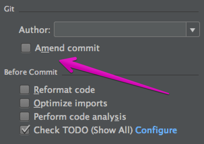Image resolution: width=204 pixels, height=144 pixels.
Task: Click the 'Check TODO' label text
Action: click(62, 130)
